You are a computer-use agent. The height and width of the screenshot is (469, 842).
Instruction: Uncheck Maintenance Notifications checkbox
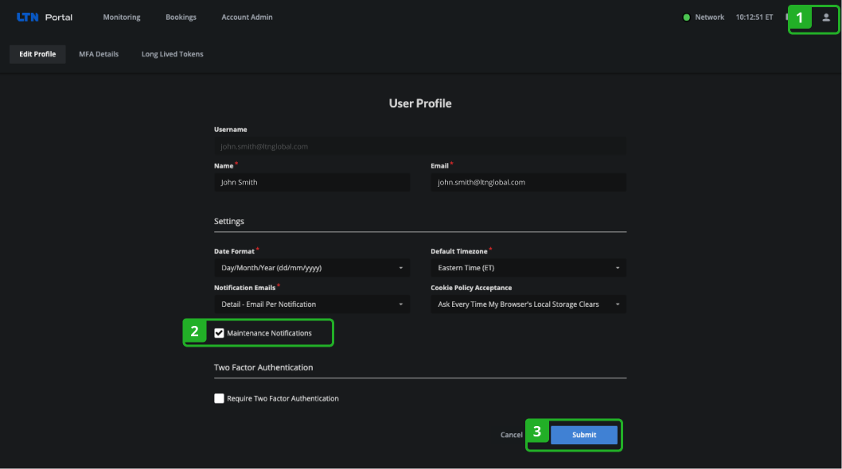(219, 333)
